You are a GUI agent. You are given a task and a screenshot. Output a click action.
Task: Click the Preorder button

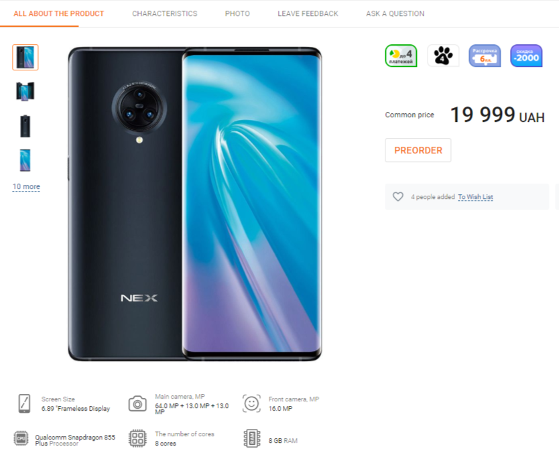click(x=418, y=150)
